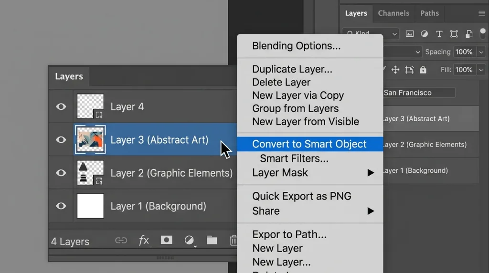This screenshot has height=273, width=489.
Task: Select Layer 2 (Graphic Elements) name
Action: point(171,173)
